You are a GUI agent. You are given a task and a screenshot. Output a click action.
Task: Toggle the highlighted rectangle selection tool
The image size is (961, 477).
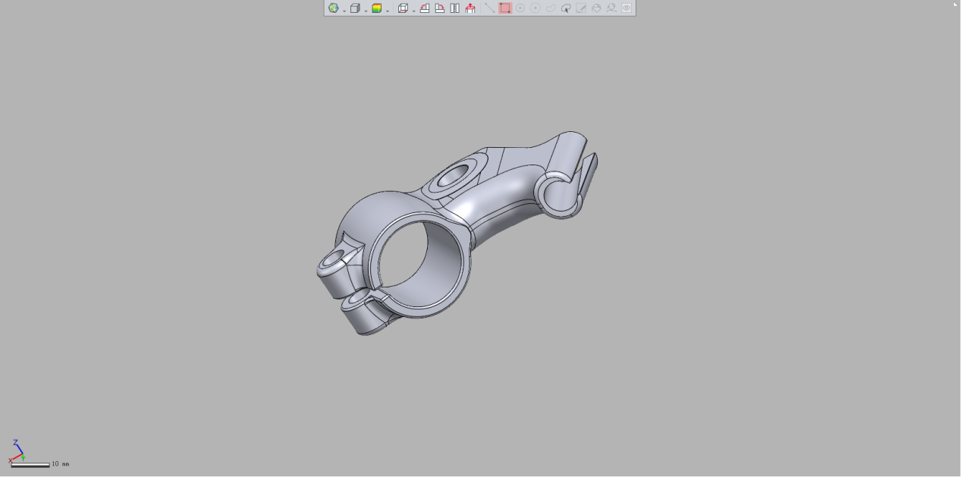[x=505, y=8]
